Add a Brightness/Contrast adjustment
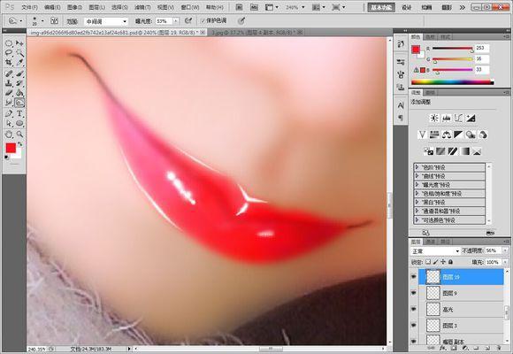513x354 pixels. pyautogui.click(x=434, y=119)
